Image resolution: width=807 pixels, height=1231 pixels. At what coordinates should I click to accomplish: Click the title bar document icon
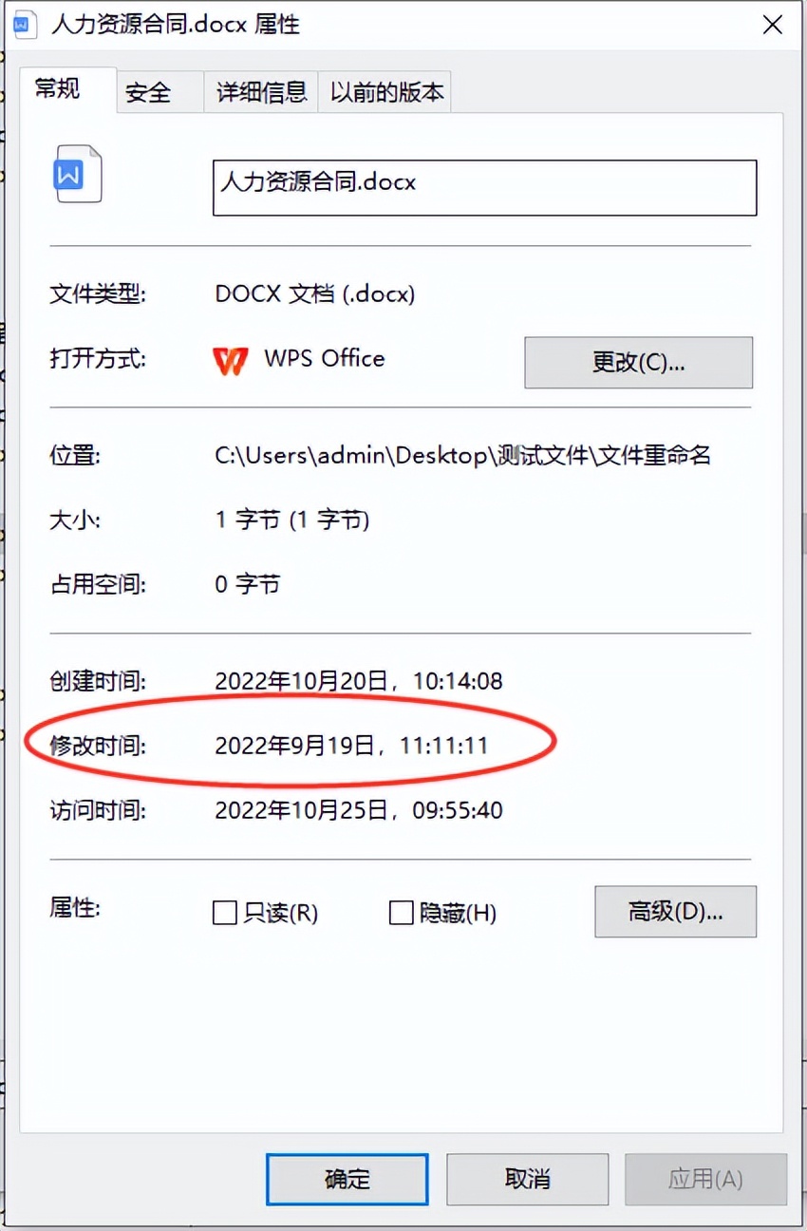[x=23, y=25]
